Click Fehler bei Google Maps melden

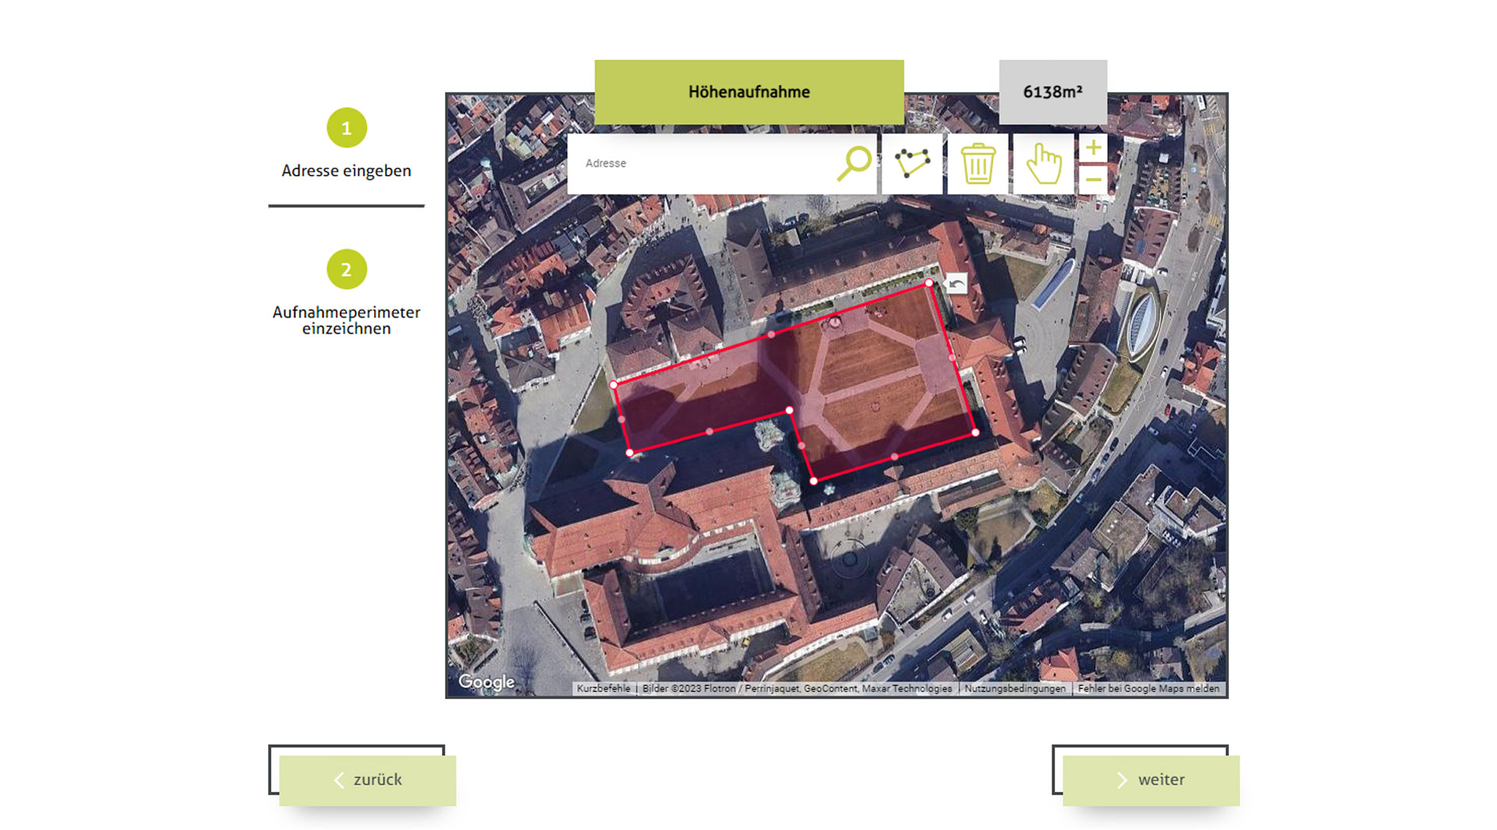[1148, 689]
